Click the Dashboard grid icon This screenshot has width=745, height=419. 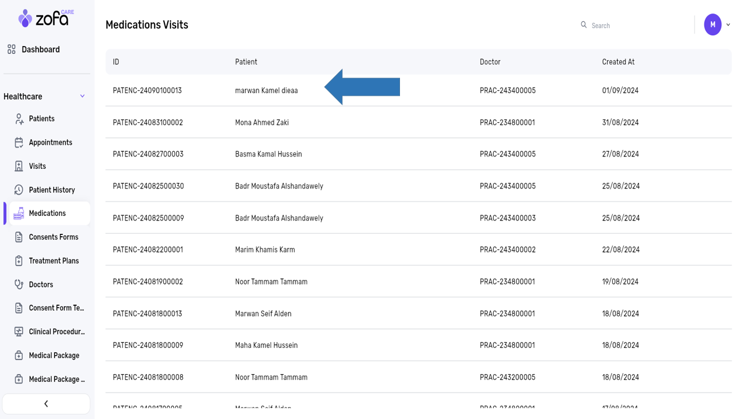click(11, 49)
